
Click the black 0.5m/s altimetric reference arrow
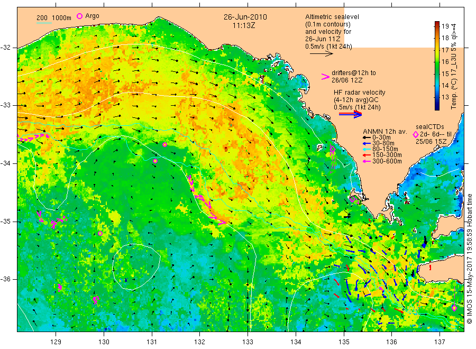click(x=322, y=54)
